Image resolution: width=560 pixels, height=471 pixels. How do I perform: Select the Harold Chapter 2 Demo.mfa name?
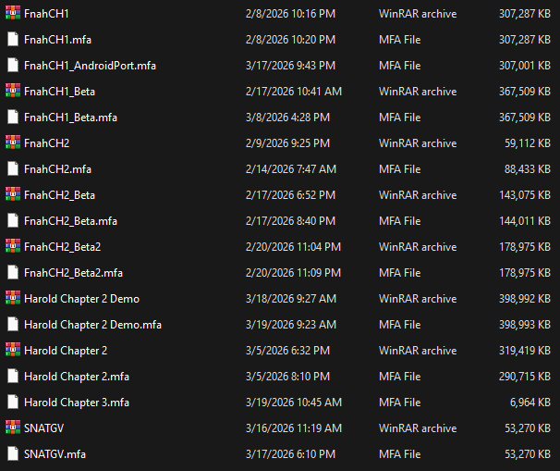coord(92,325)
